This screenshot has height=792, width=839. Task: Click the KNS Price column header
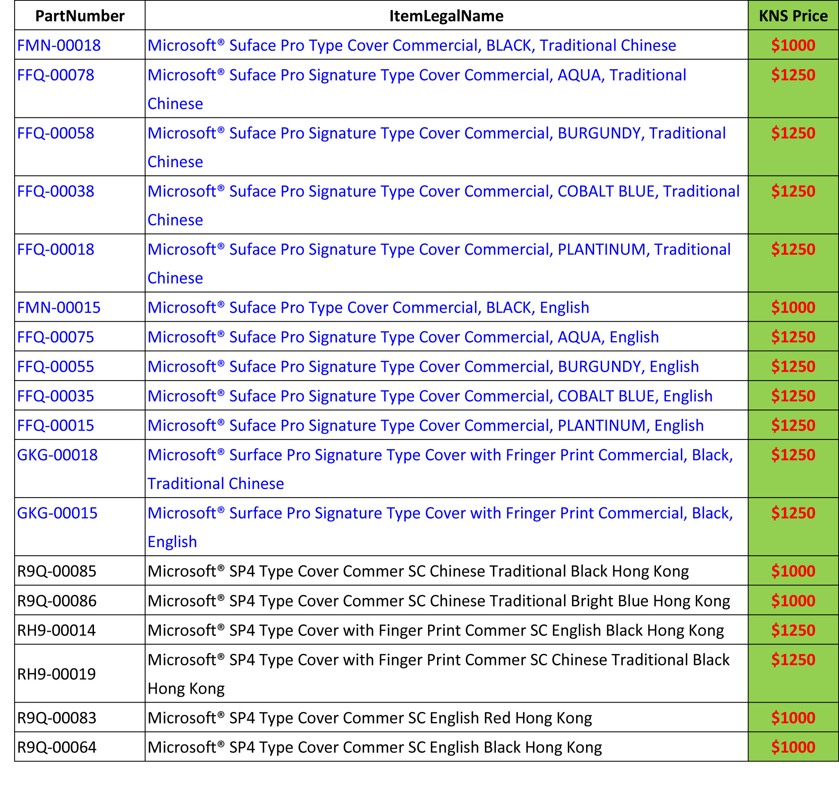(x=793, y=16)
